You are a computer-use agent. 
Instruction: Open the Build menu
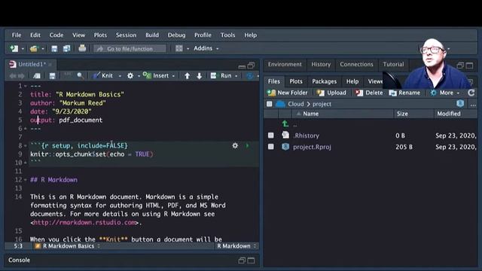[152, 35]
